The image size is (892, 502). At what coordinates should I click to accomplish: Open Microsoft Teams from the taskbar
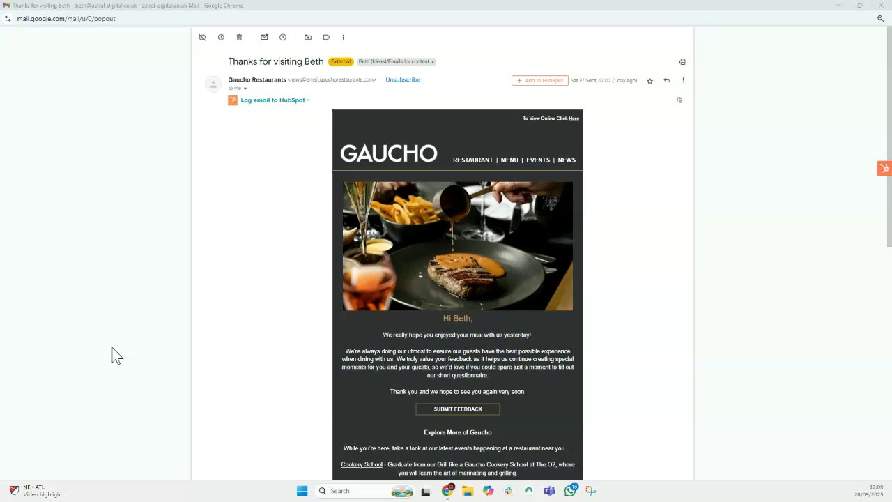pyautogui.click(x=549, y=491)
